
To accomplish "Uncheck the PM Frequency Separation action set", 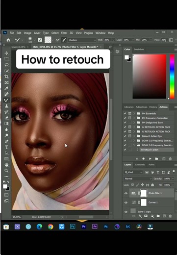I will pos(125,118).
